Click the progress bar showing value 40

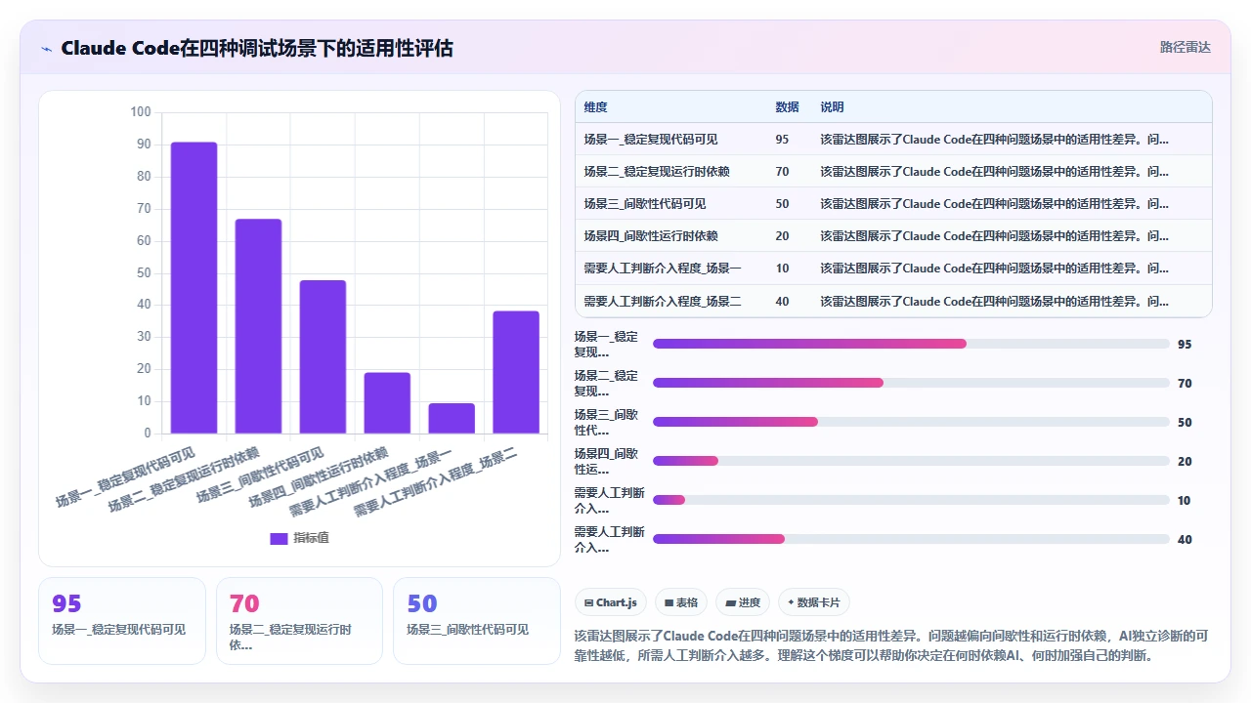pos(911,539)
